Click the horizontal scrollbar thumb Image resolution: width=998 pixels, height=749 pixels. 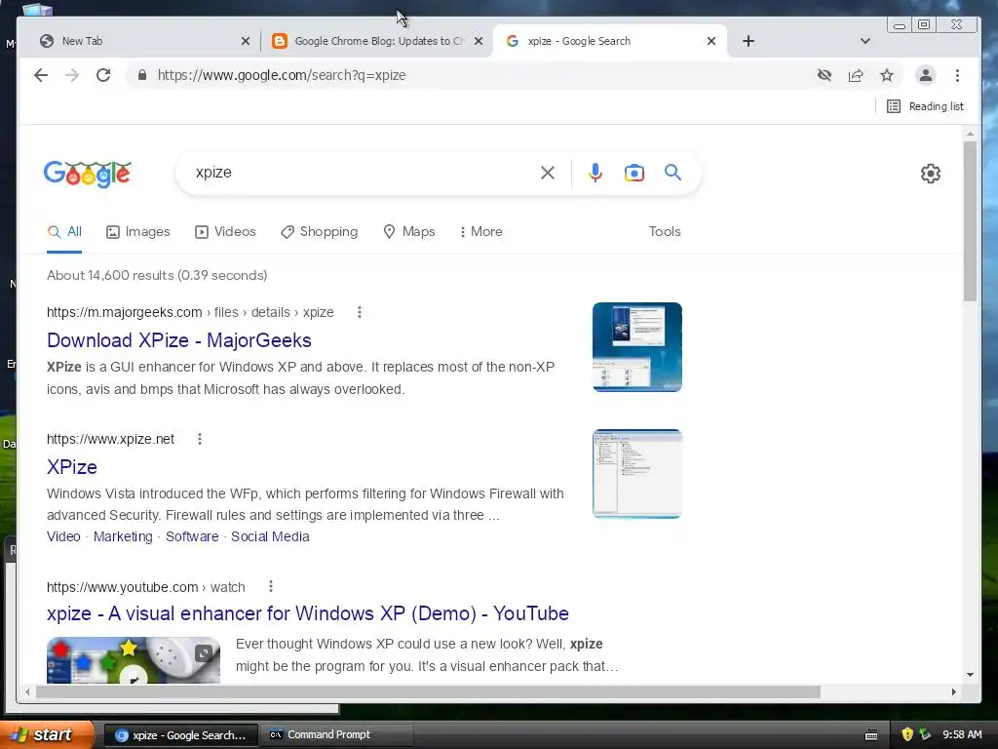(429, 691)
